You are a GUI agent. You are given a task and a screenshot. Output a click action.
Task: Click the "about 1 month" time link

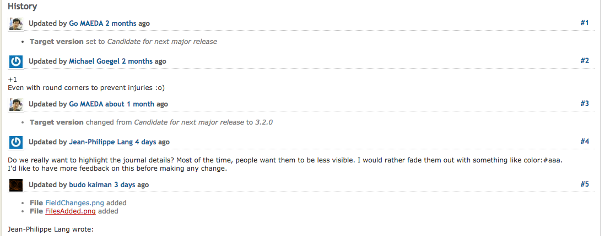[x=129, y=104]
